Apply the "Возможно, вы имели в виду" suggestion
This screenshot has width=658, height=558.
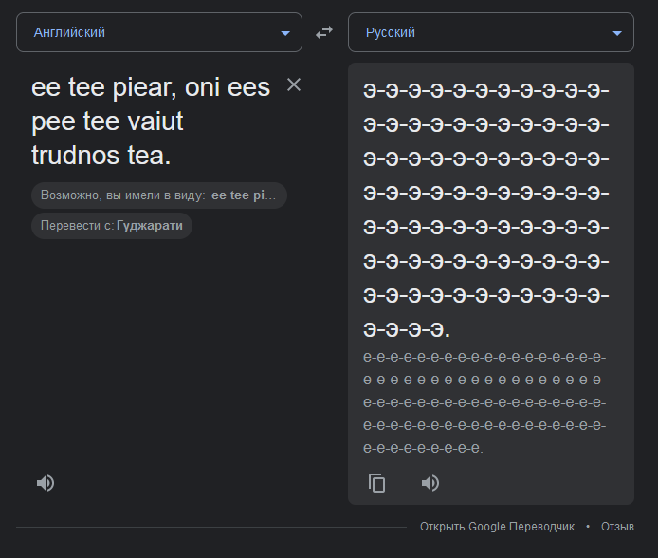(x=158, y=195)
